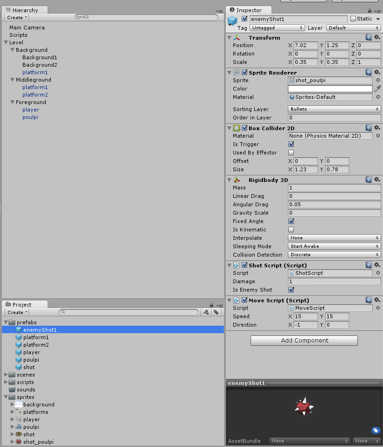
Task: Open Box Collider 2D gear settings menu
Action: 377,128
